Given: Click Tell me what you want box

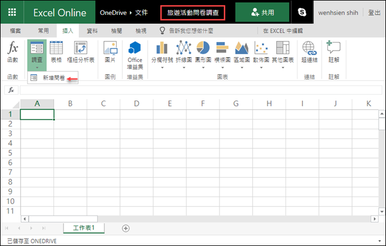Looking at the screenshot, I should pyautogui.click(x=191, y=31).
